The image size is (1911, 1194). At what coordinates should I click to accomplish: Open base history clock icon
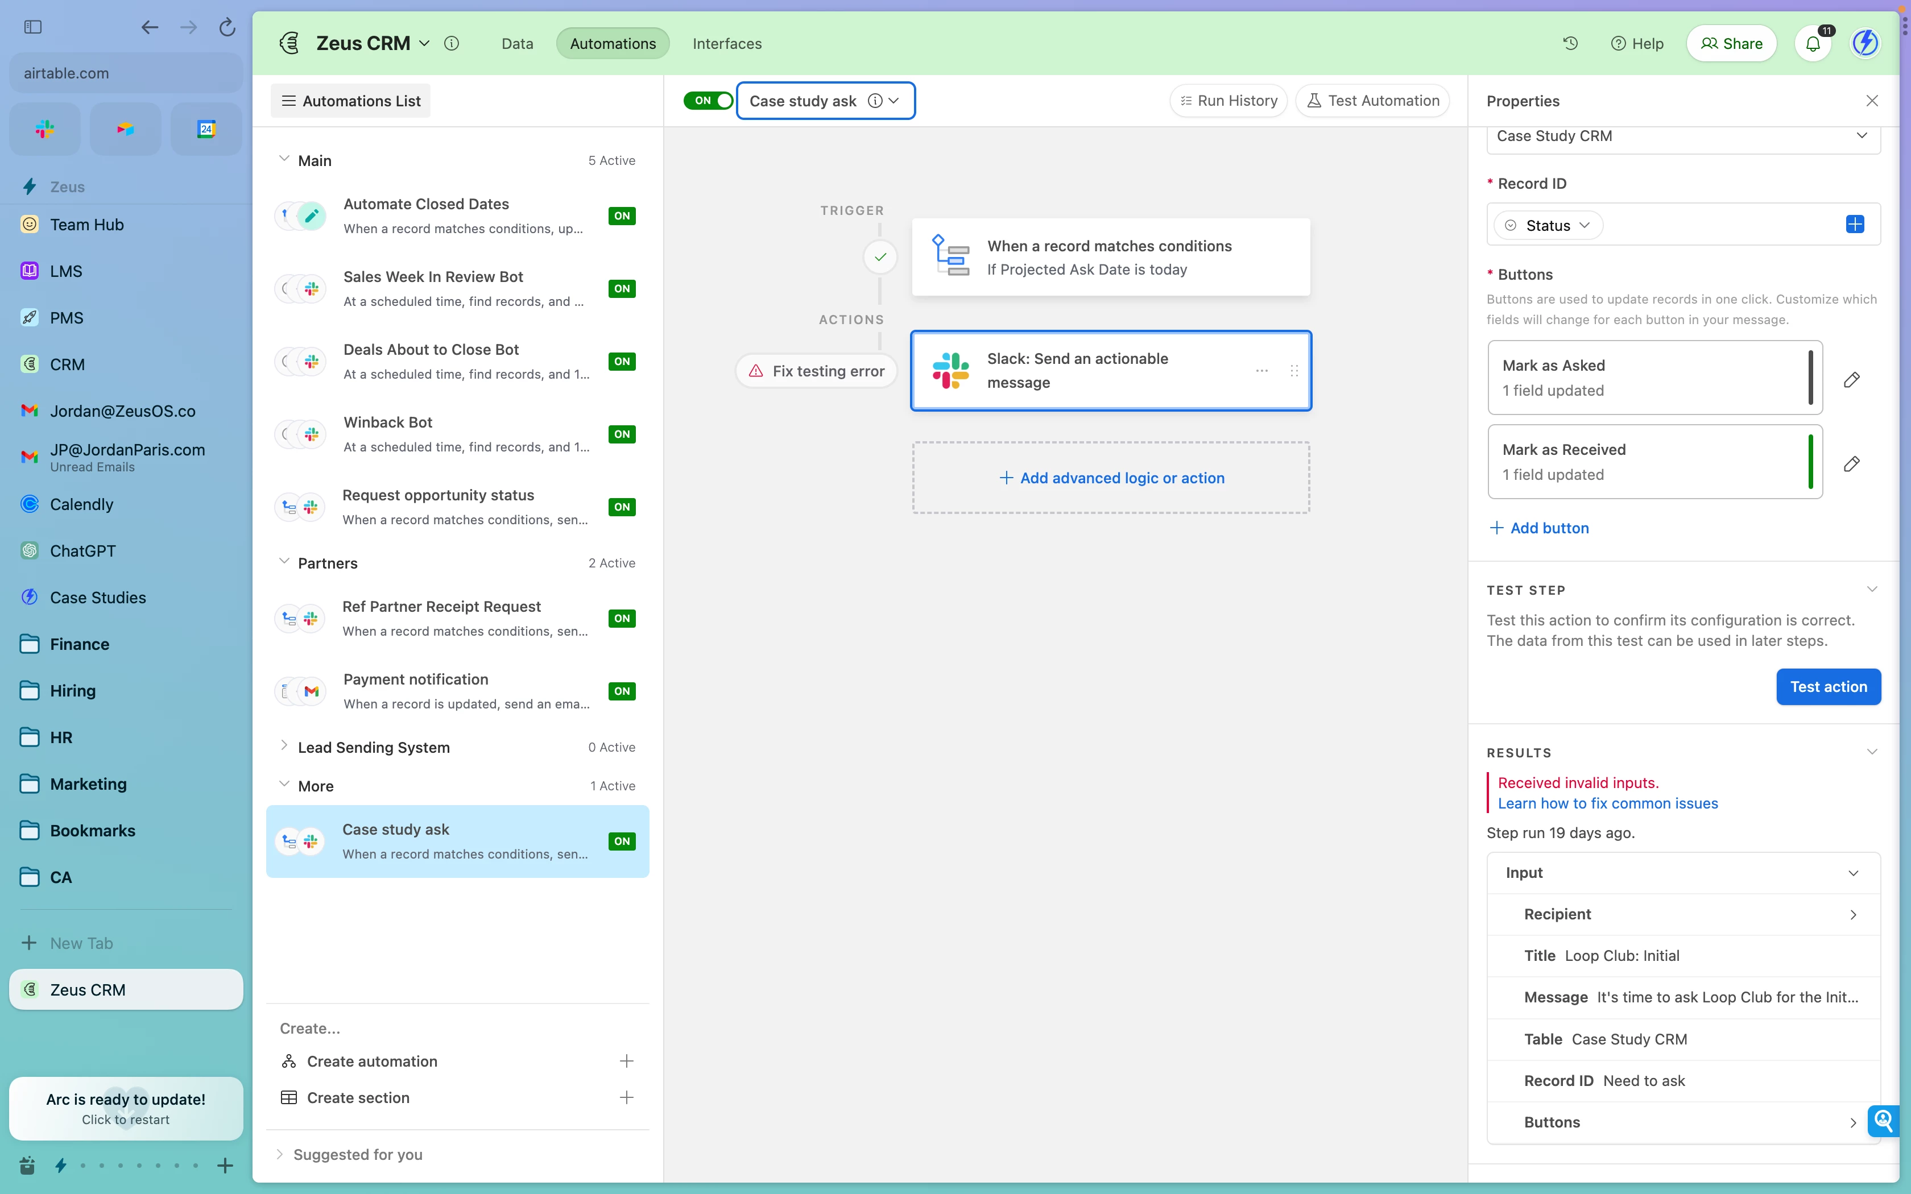click(1570, 43)
